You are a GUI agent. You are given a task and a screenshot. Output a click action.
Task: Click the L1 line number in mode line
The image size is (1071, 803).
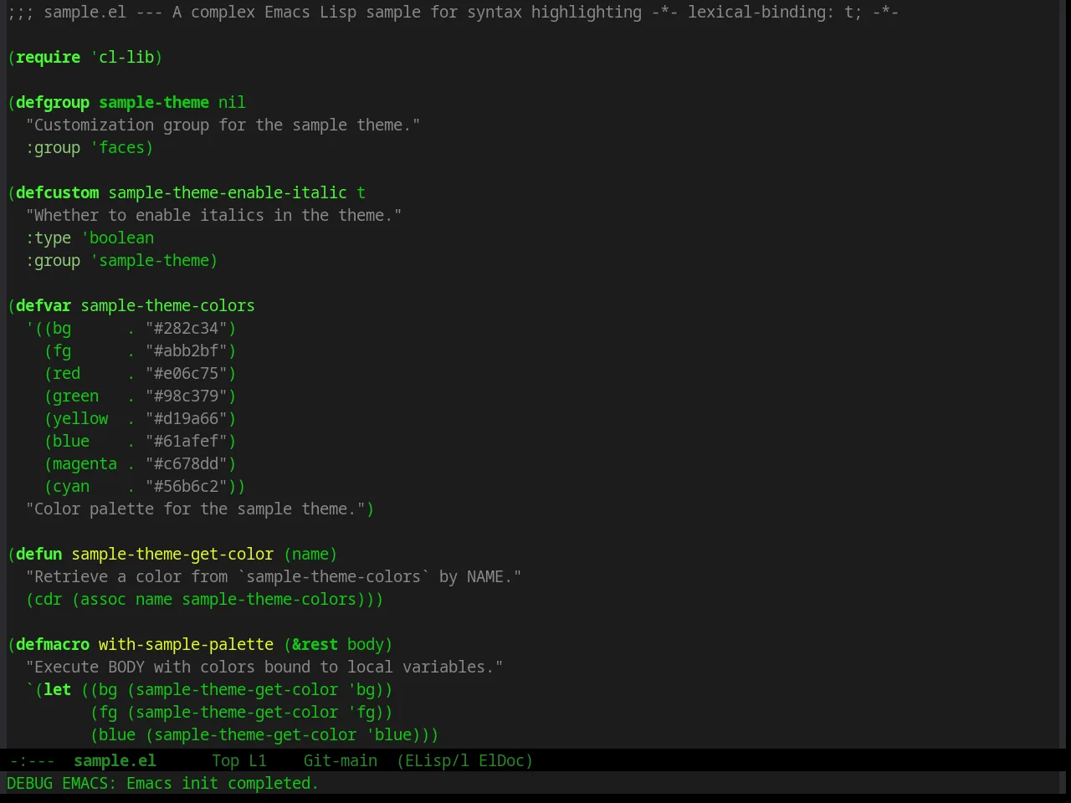(258, 760)
